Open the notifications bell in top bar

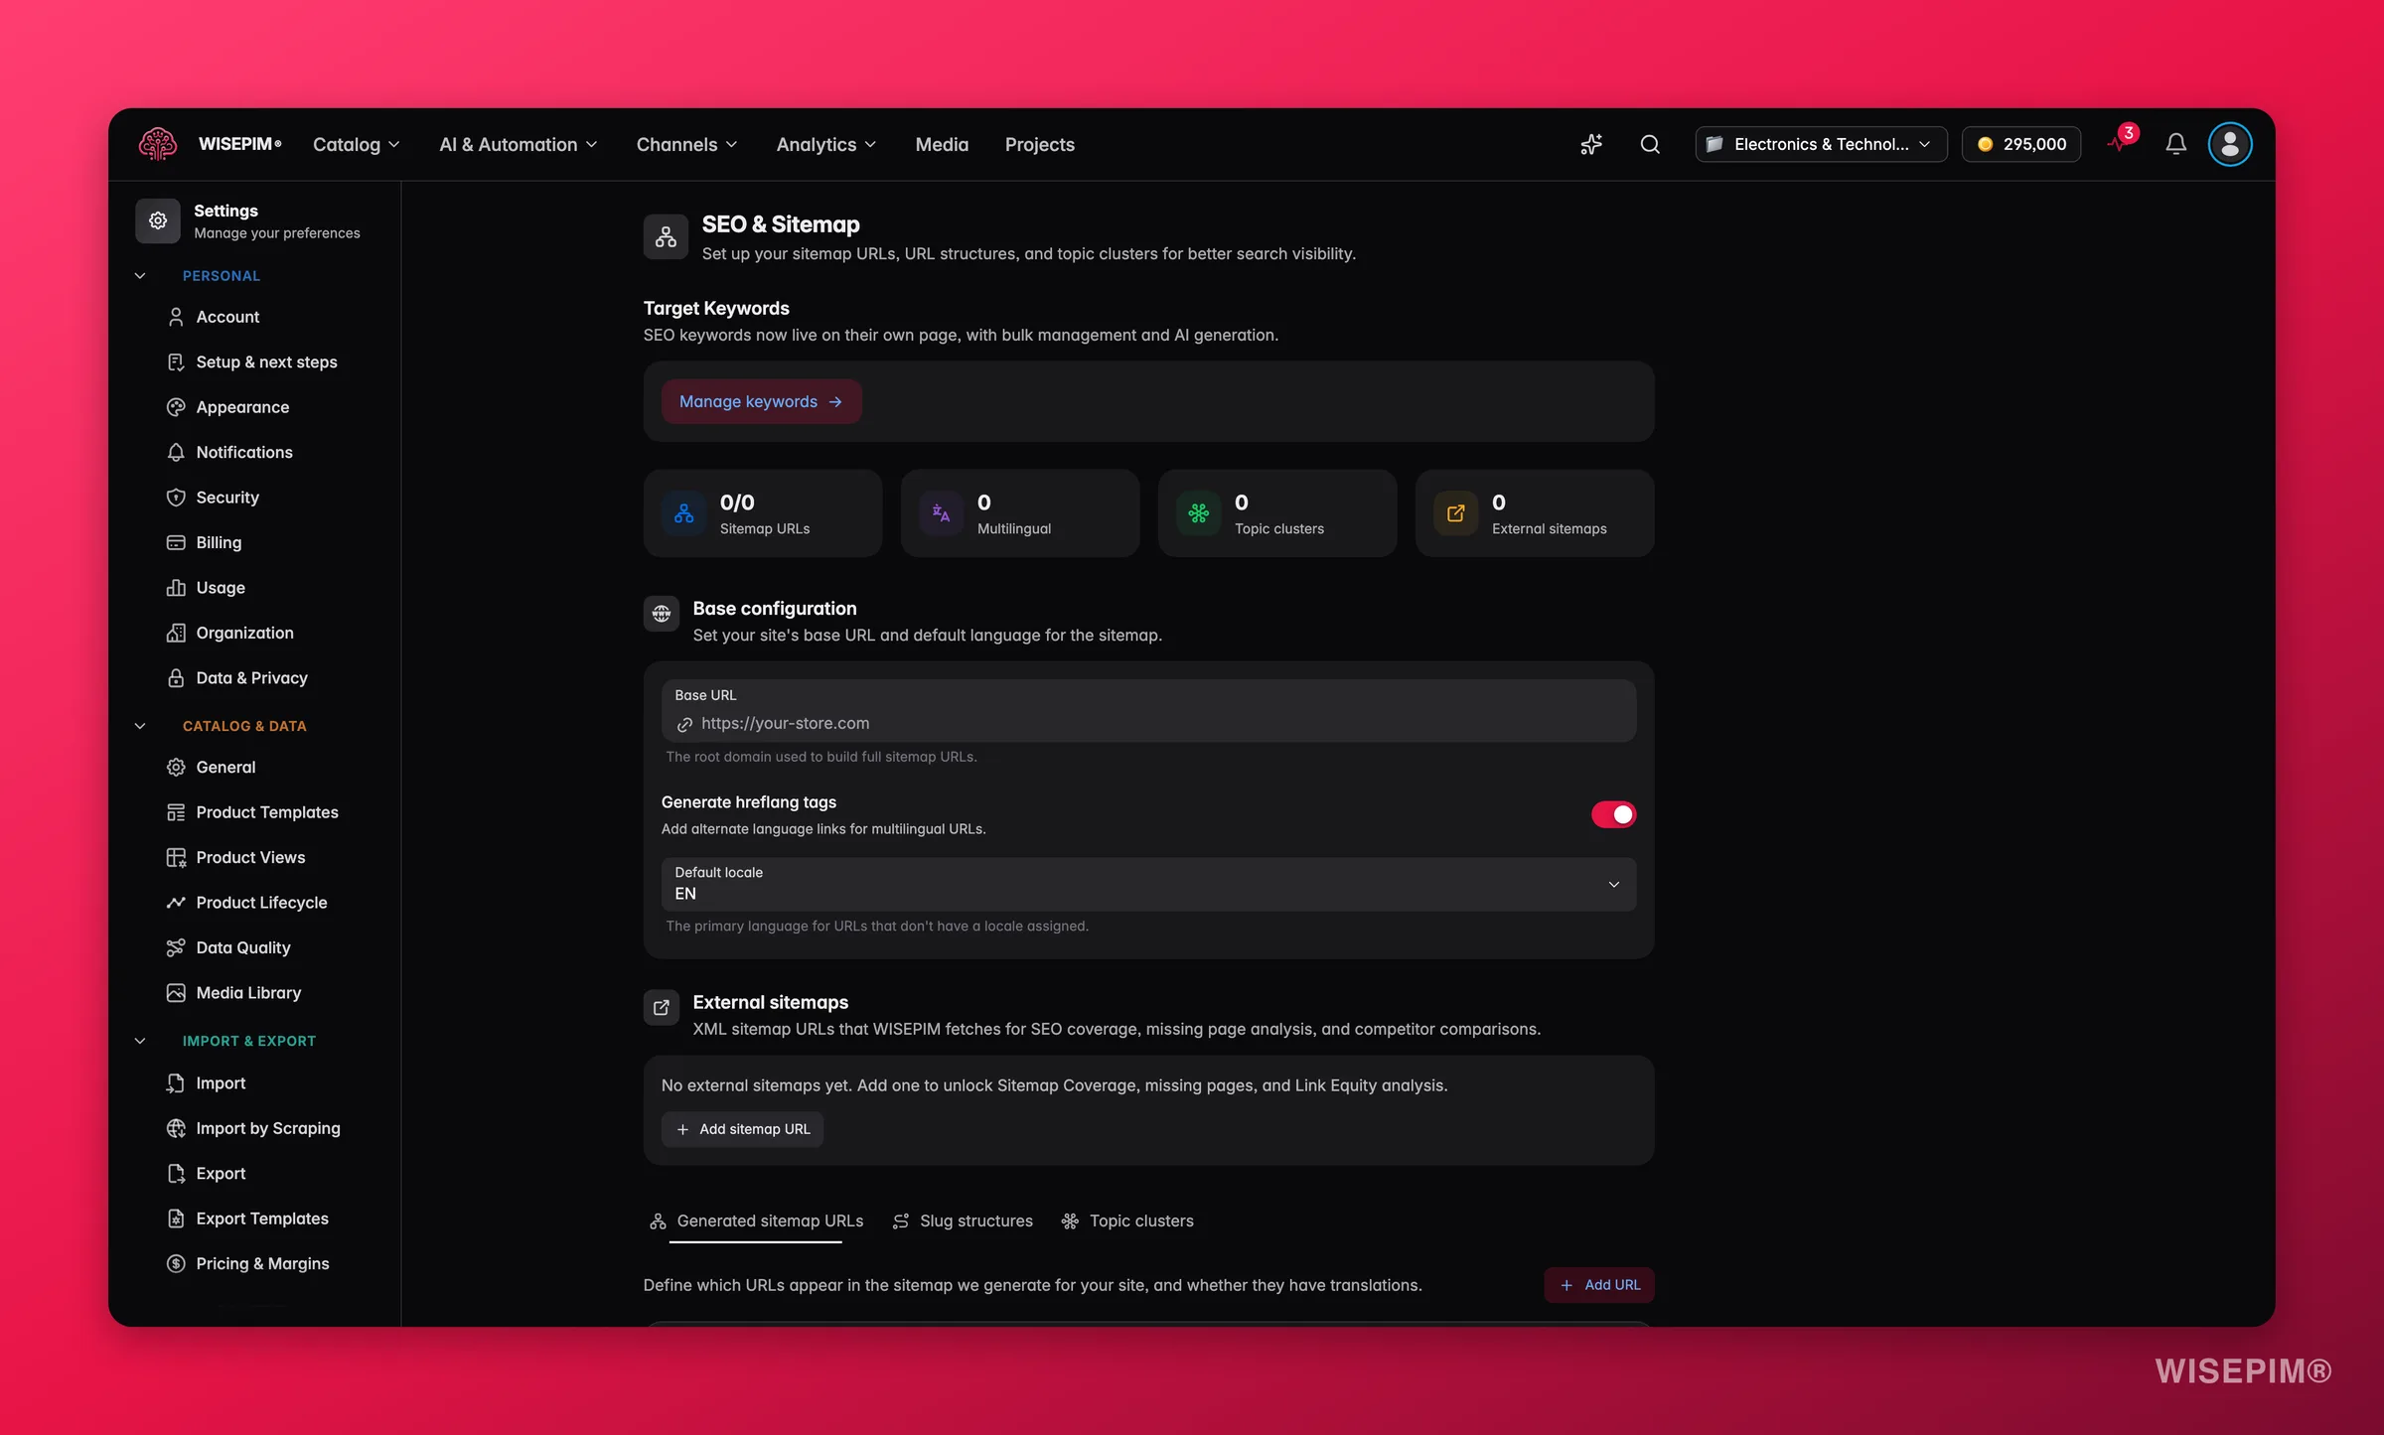tap(2175, 144)
